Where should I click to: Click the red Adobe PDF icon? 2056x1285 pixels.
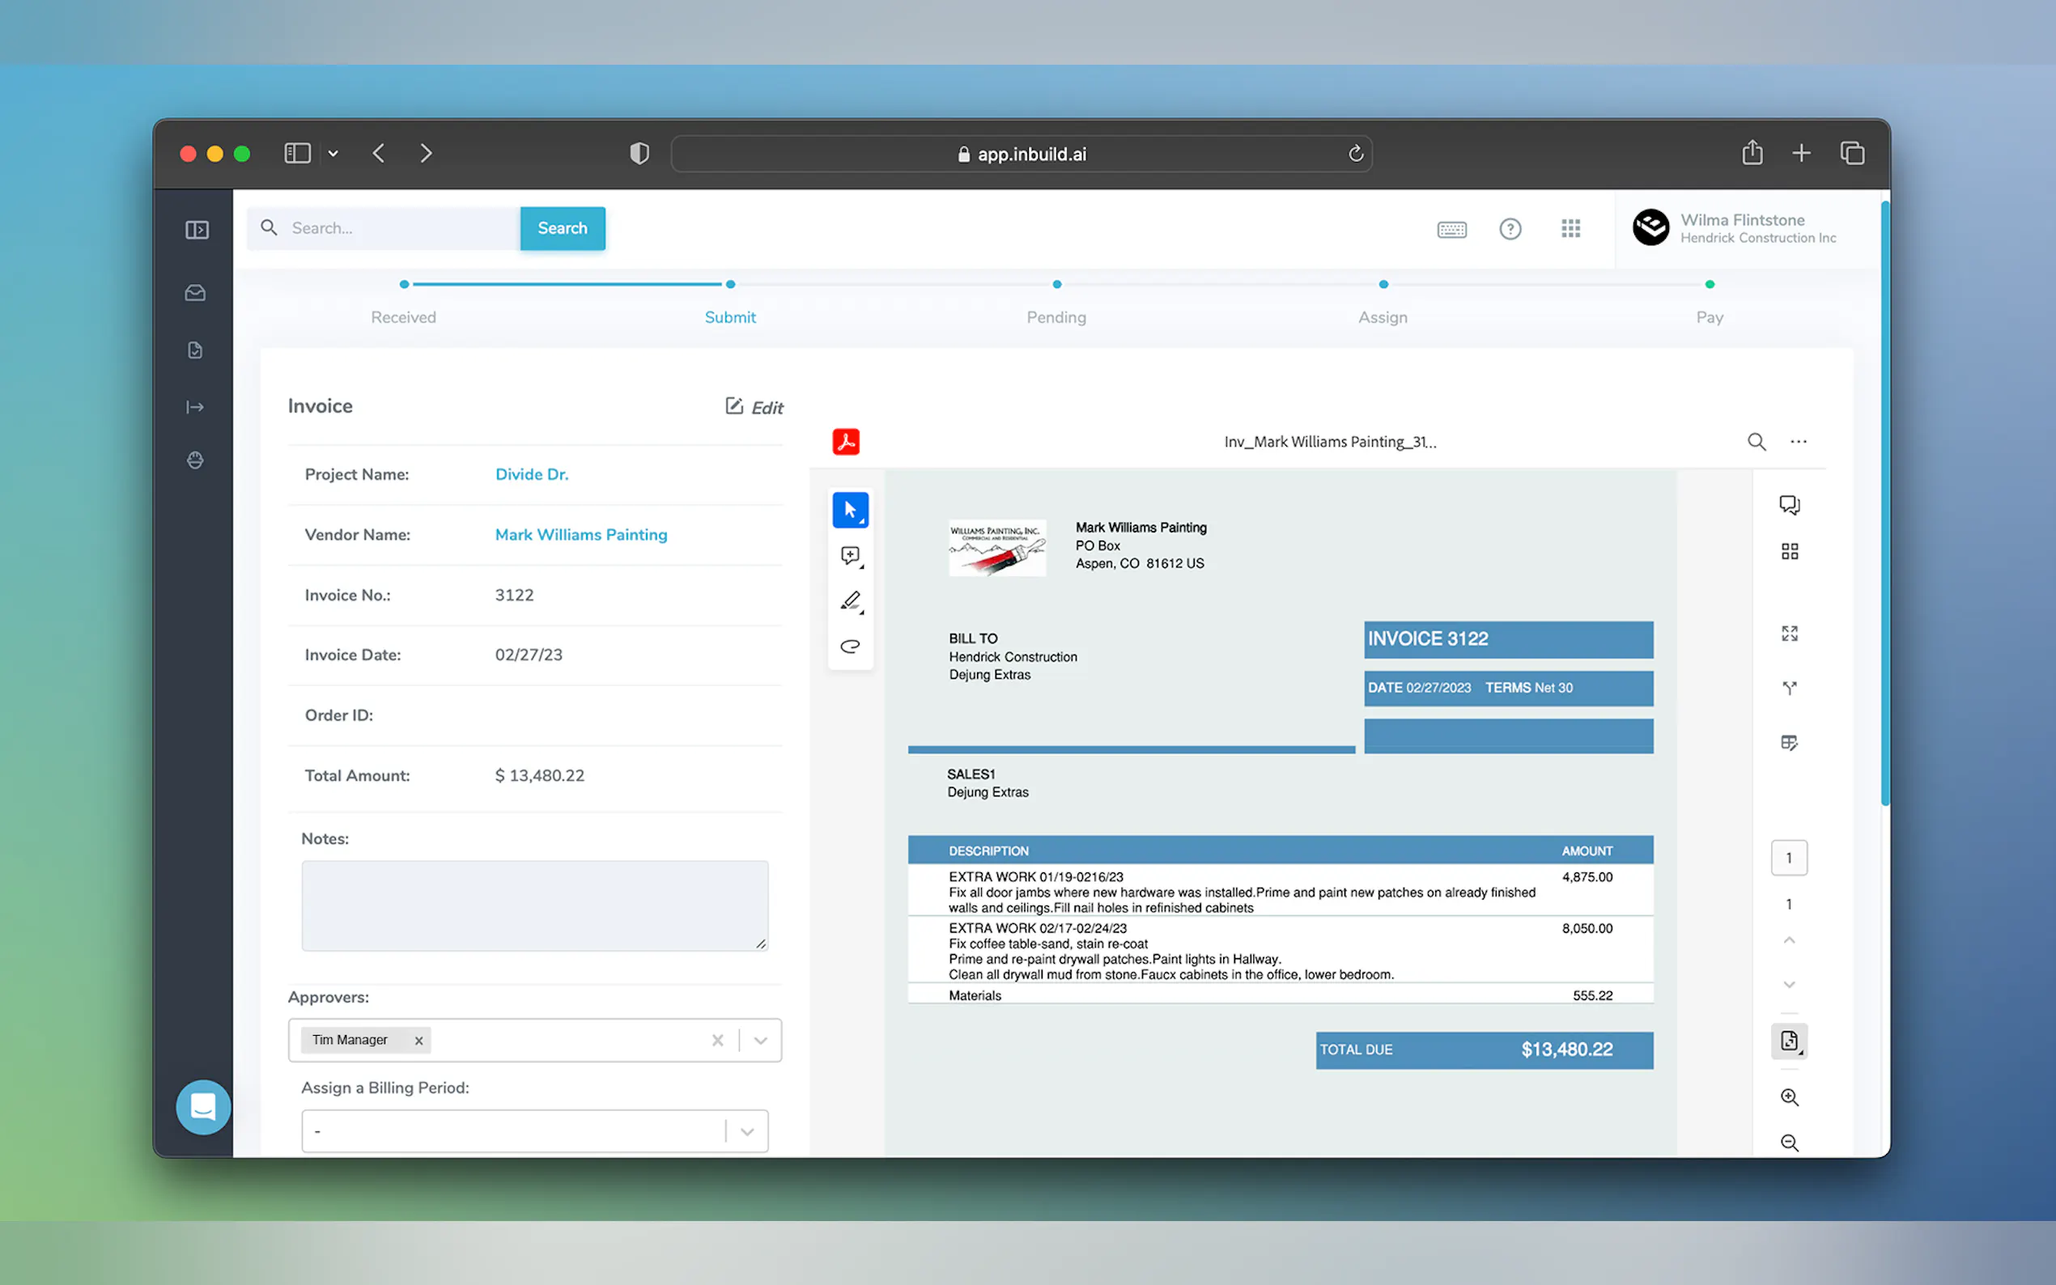pyautogui.click(x=846, y=442)
